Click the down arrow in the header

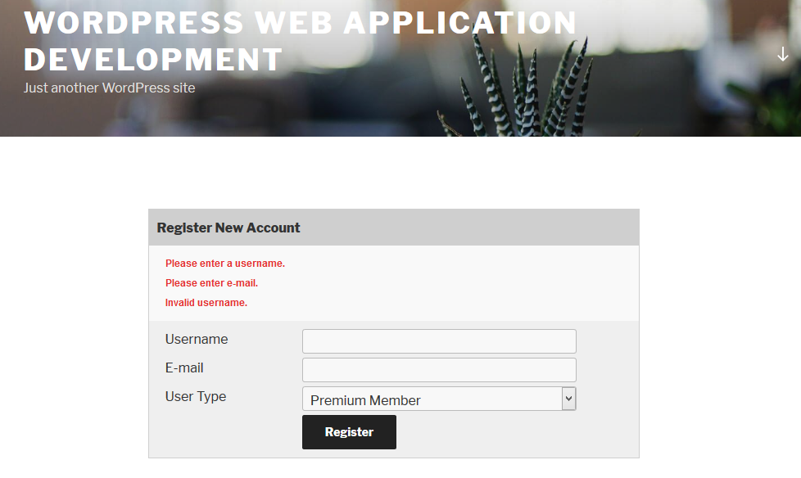click(783, 55)
